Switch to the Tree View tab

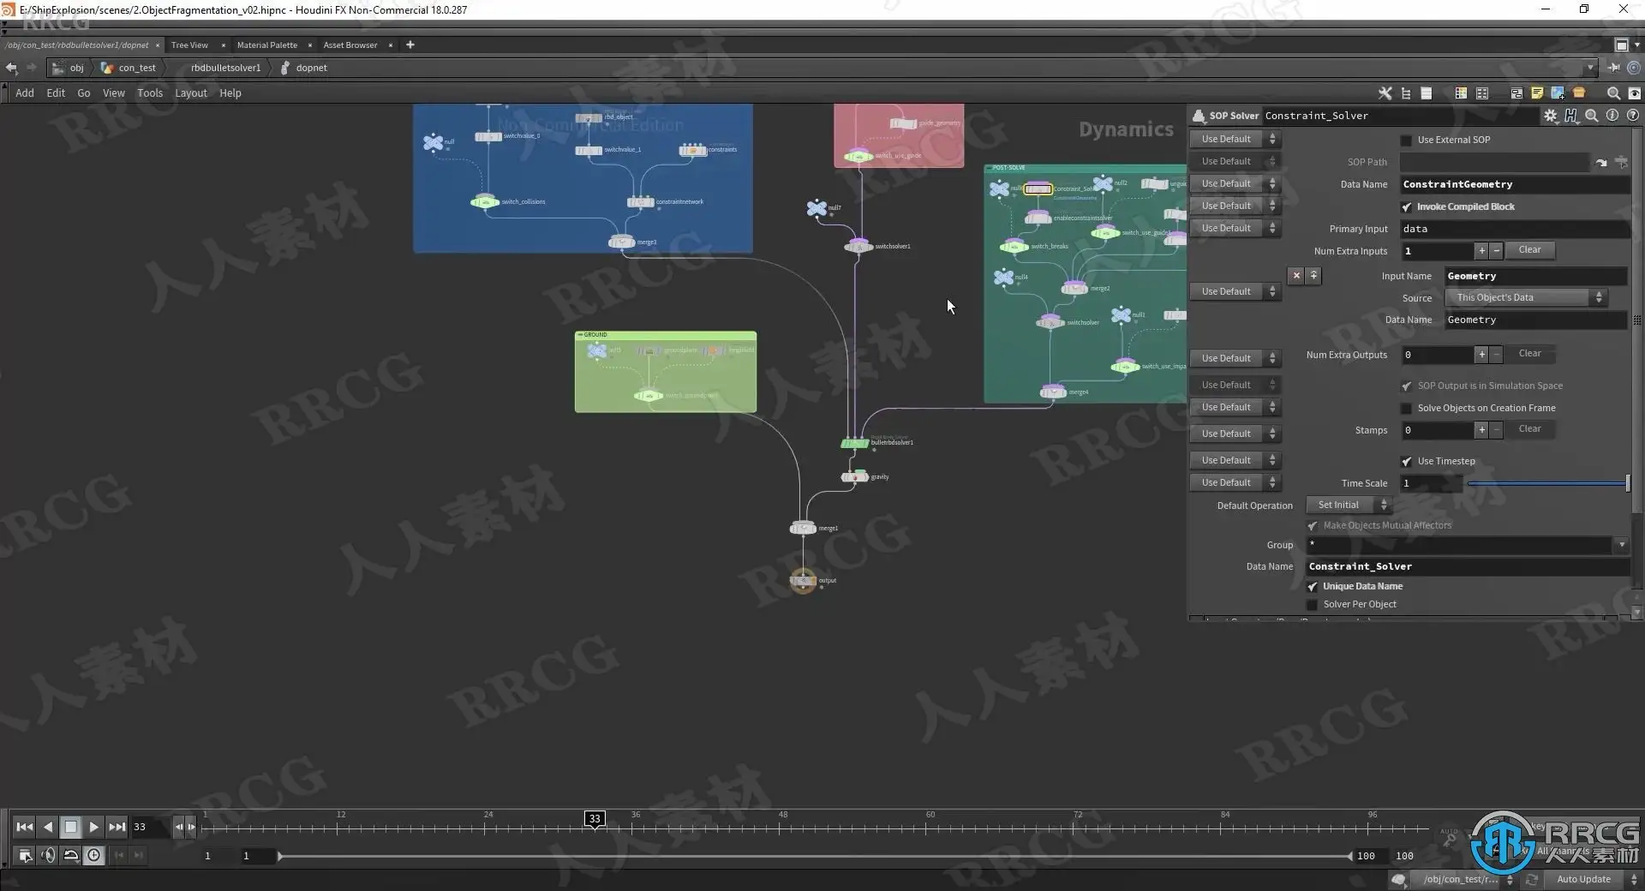tap(189, 45)
